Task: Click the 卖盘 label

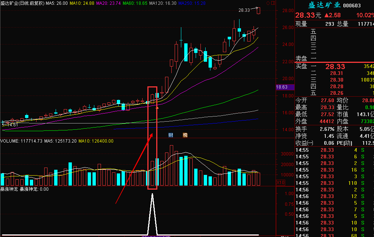Action: point(301,58)
